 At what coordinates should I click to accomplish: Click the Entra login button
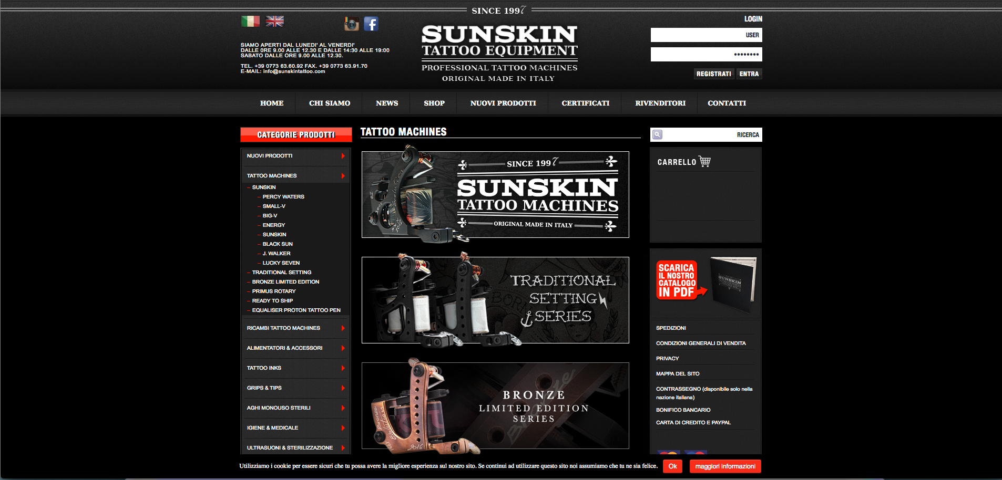pos(749,74)
